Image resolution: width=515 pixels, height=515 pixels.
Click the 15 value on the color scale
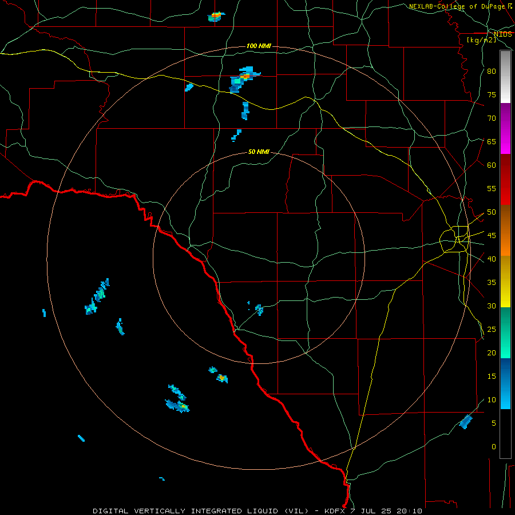point(492,377)
